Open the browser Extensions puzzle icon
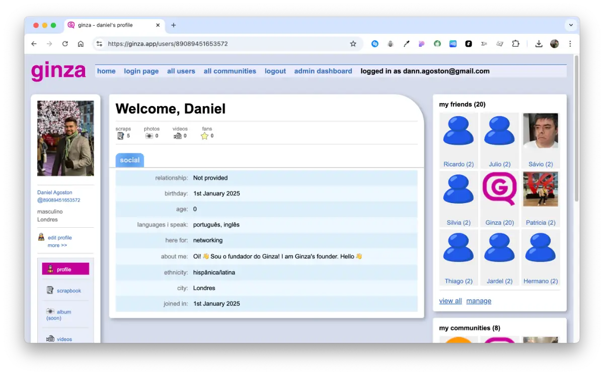The image size is (604, 375). pos(515,44)
